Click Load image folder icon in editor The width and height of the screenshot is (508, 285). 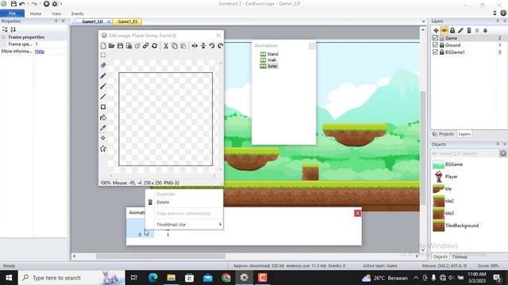pyautogui.click(x=112, y=46)
